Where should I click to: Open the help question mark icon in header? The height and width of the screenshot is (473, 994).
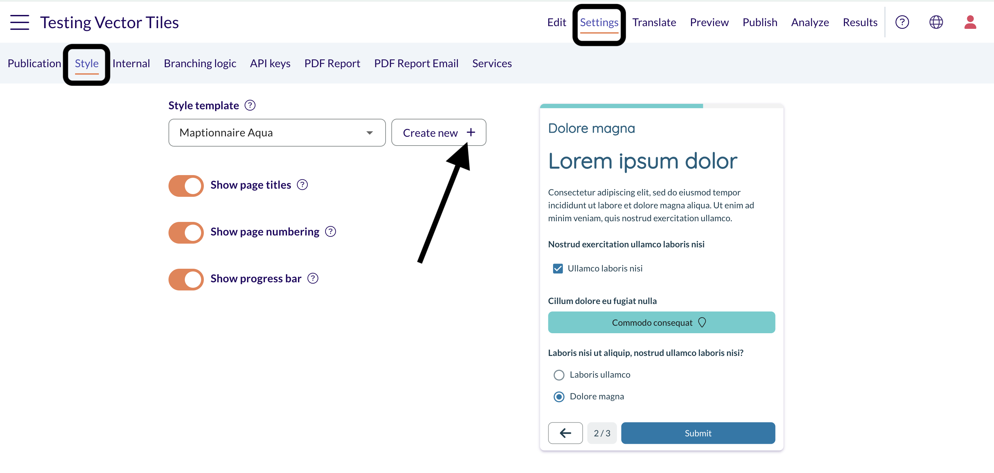coord(902,22)
